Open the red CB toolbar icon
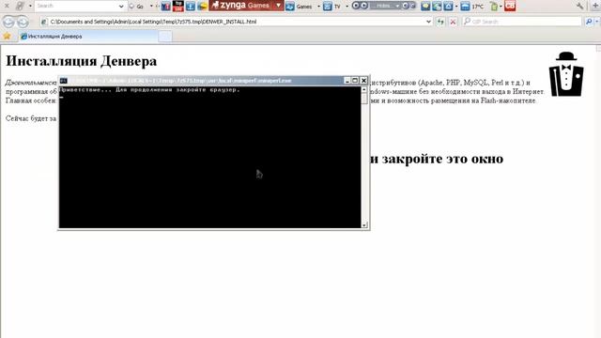This screenshot has height=338, width=601. pyautogui.click(x=510, y=6)
